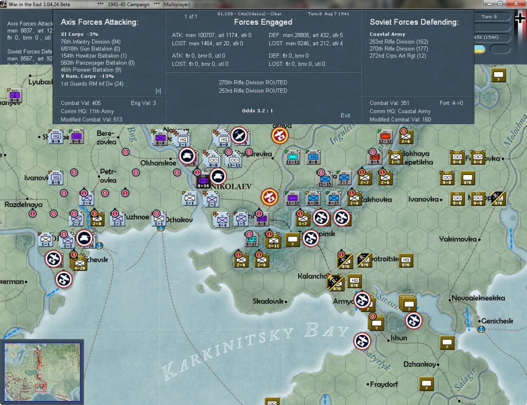Image resolution: width=527 pixels, height=405 pixels.
Task: Select the HQ 0=0 counter at Ivanovka
Action: click(56, 178)
